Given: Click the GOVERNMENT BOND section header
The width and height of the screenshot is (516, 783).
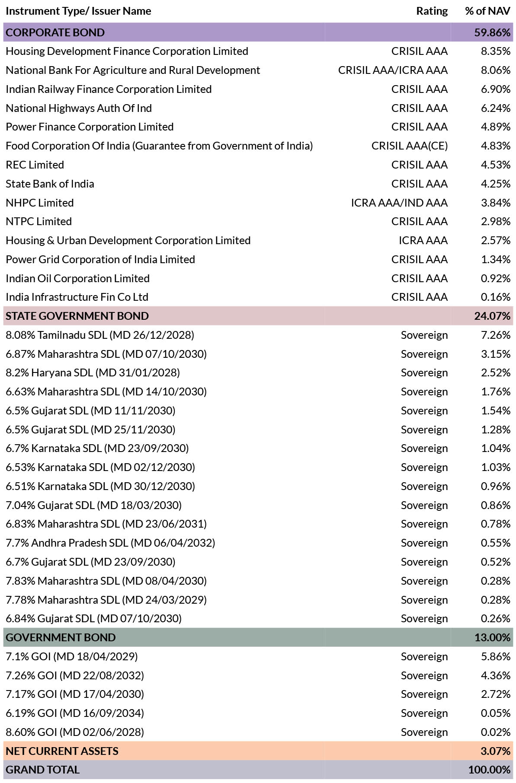Looking at the screenshot, I should tap(61, 637).
